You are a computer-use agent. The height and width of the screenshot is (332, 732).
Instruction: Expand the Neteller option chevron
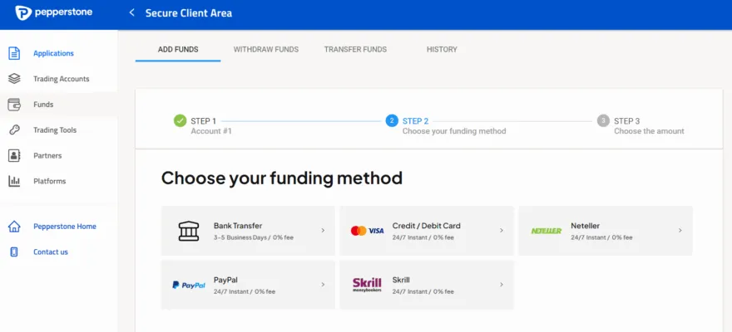pos(680,230)
